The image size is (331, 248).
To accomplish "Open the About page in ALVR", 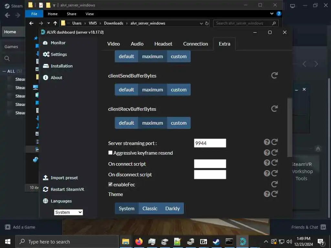I will 53,77.
